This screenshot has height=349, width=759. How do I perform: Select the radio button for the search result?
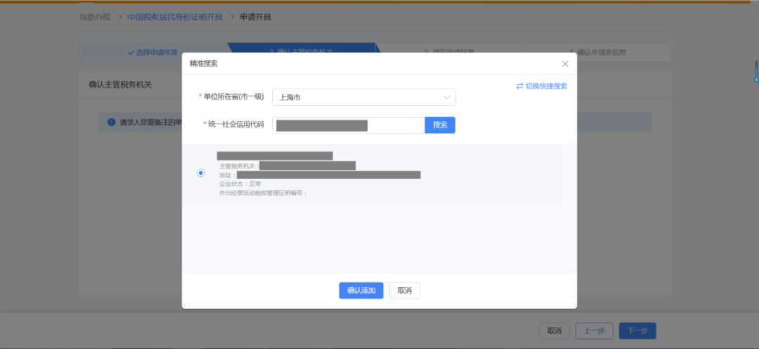201,173
